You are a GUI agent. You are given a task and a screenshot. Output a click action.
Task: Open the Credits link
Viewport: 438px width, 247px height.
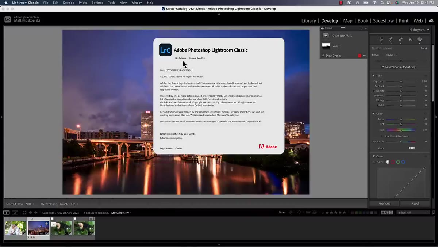178,148
